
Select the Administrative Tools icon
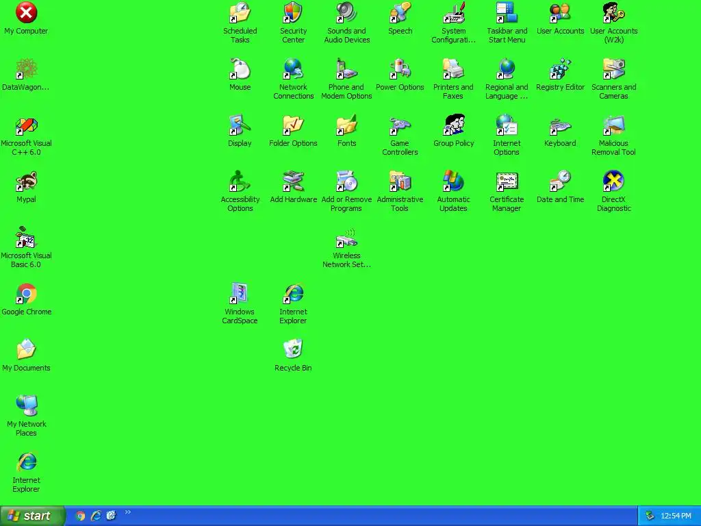pyautogui.click(x=400, y=182)
